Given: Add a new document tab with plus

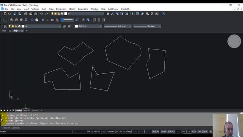Looking at the screenshot, I should coord(27,31).
